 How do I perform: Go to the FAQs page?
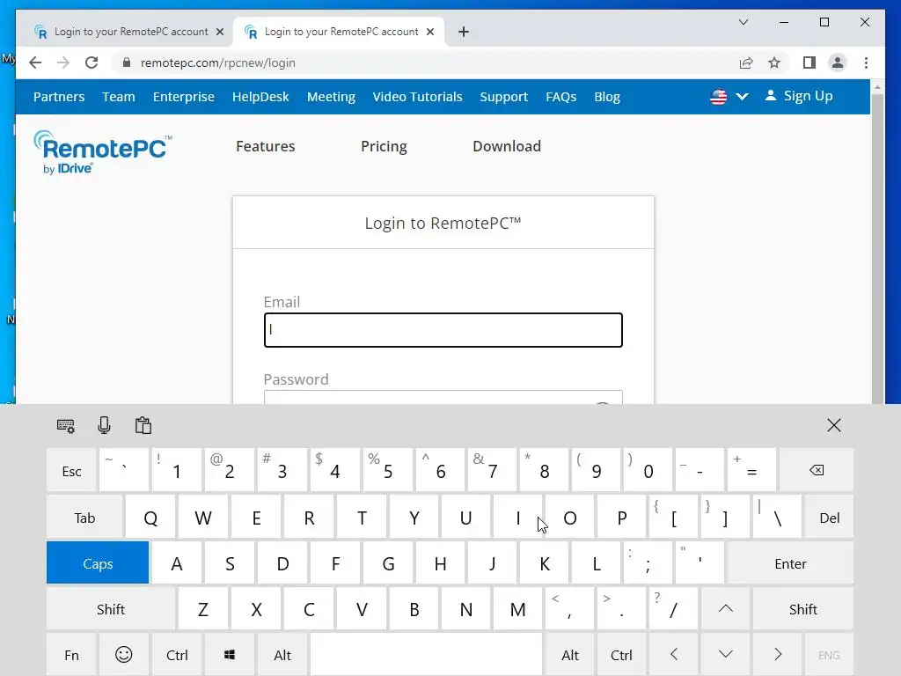click(560, 97)
